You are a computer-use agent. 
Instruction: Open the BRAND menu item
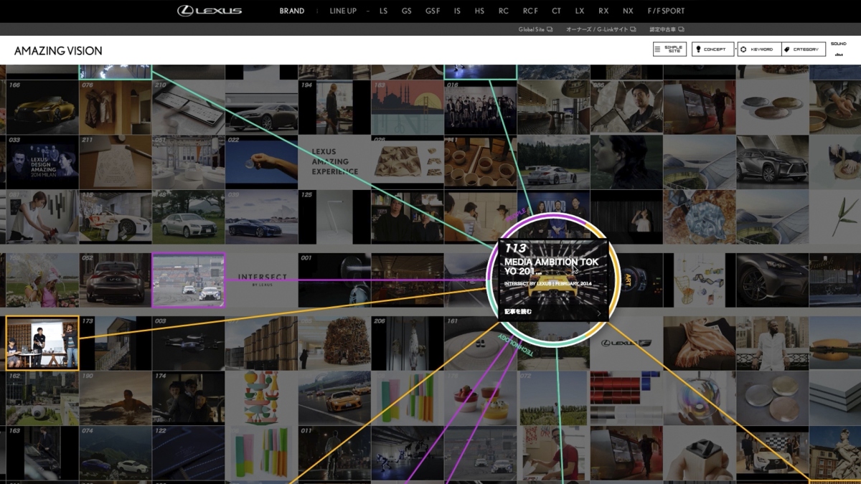(292, 11)
